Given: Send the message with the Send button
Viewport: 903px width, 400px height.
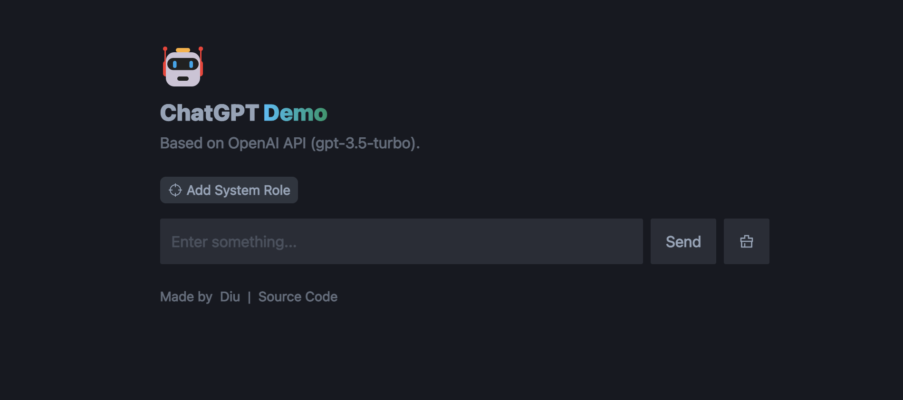Looking at the screenshot, I should pos(683,241).
